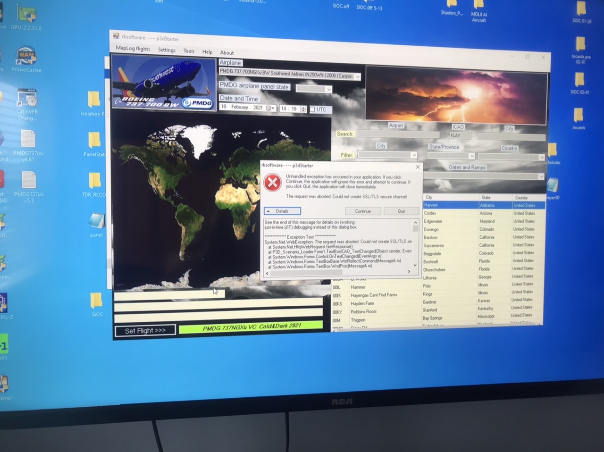Select the MDL8 AI Aircraft folder
The image size is (604, 452).
point(479,11)
